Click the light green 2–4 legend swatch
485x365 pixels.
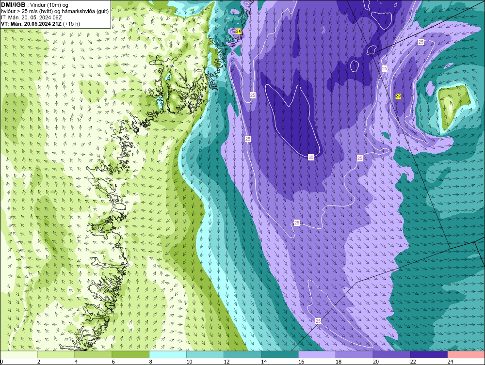click(56, 354)
